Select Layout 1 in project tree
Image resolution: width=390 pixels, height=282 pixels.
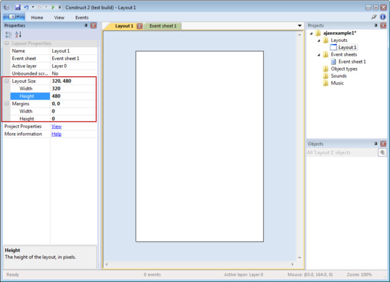point(344,47)
